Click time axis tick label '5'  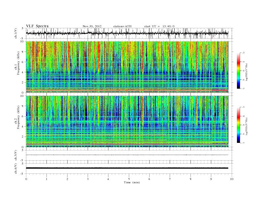coord(129,179)
